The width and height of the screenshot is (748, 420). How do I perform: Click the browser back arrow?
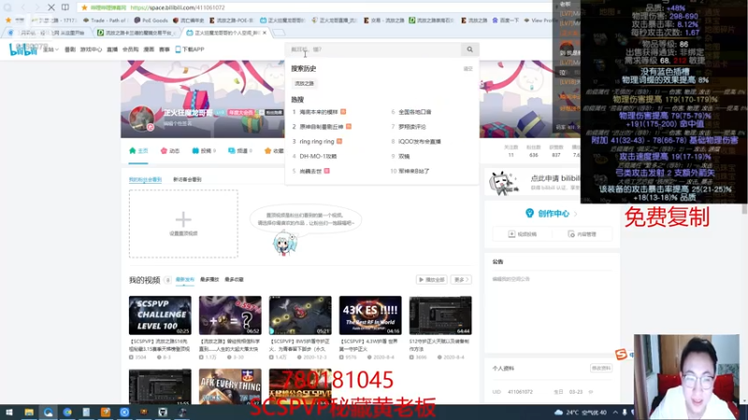[x=22, y=7]
